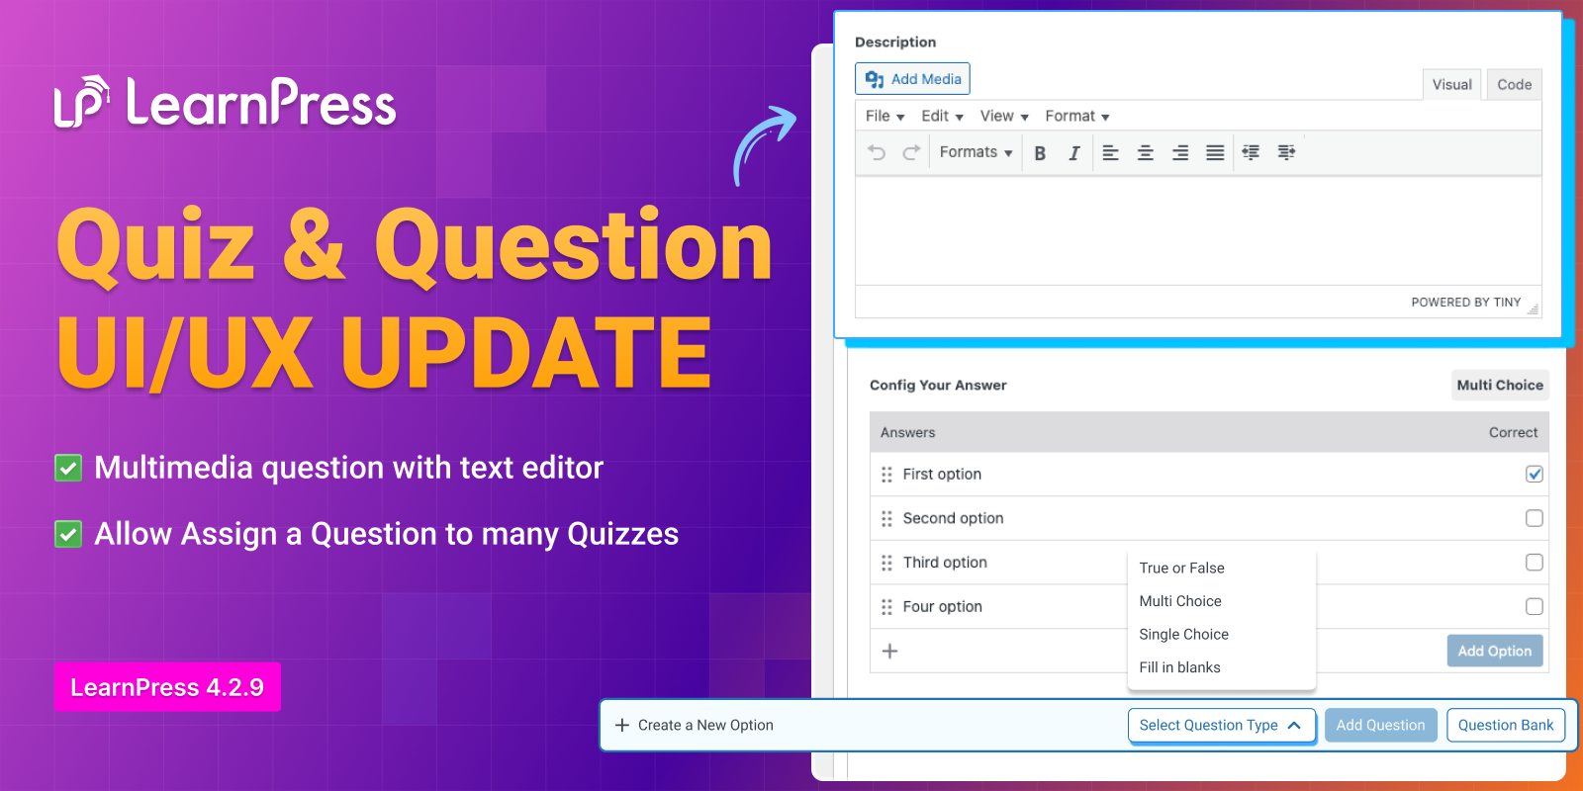
Task: Click the increase indent icon
Action: tap(1286, 152)
